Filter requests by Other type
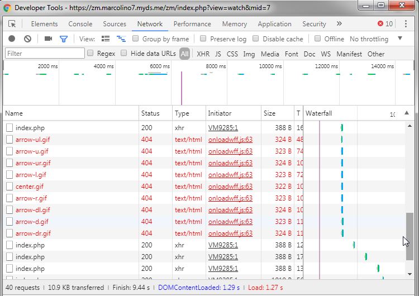 point(376,54)
